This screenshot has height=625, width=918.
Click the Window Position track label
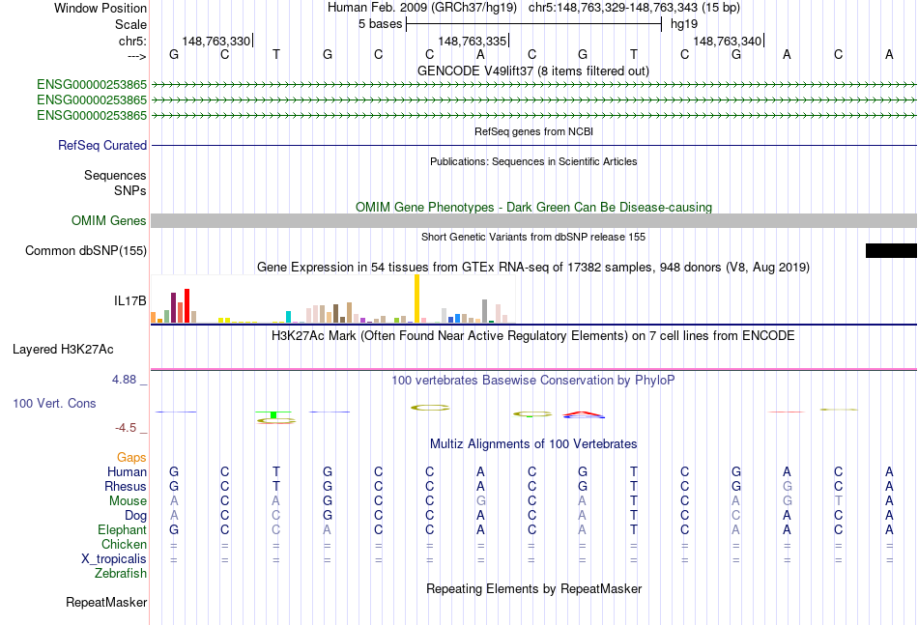pyautogui.click(x=100, y=8)
